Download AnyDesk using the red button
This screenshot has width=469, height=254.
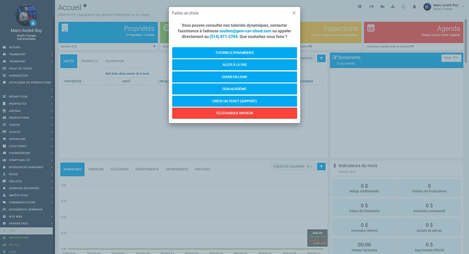[x=234, y=113]
